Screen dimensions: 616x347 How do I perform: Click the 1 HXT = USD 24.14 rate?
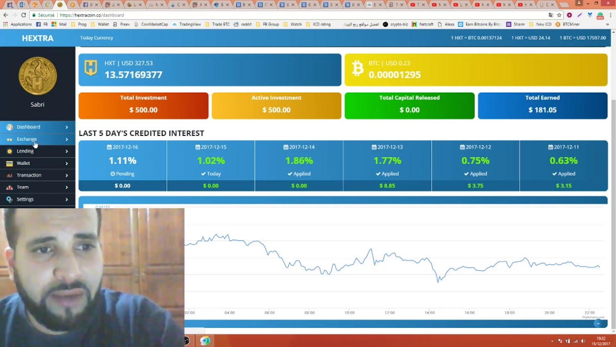coord(531,38)
